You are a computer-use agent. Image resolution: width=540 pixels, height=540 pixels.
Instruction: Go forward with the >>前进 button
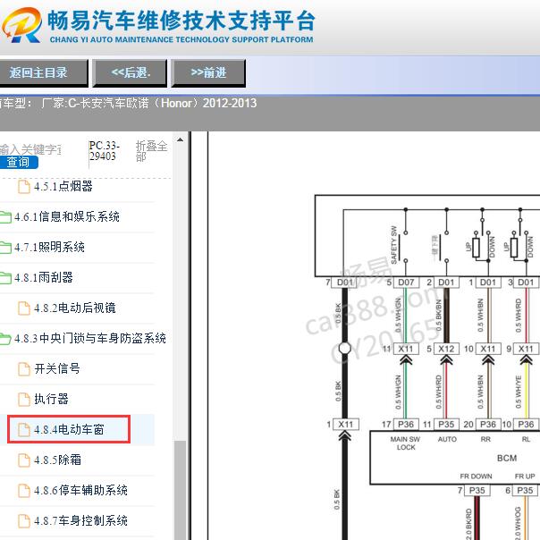coord(208,72)
